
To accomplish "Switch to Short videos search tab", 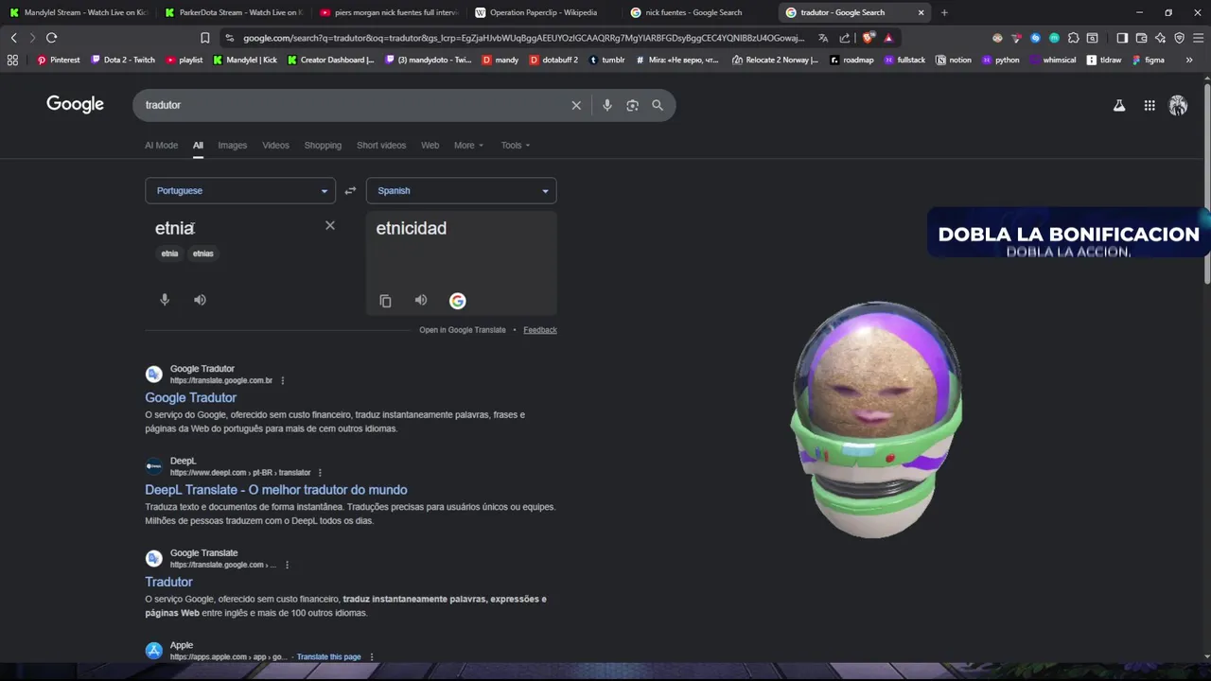I will click(x=381, y=146).
